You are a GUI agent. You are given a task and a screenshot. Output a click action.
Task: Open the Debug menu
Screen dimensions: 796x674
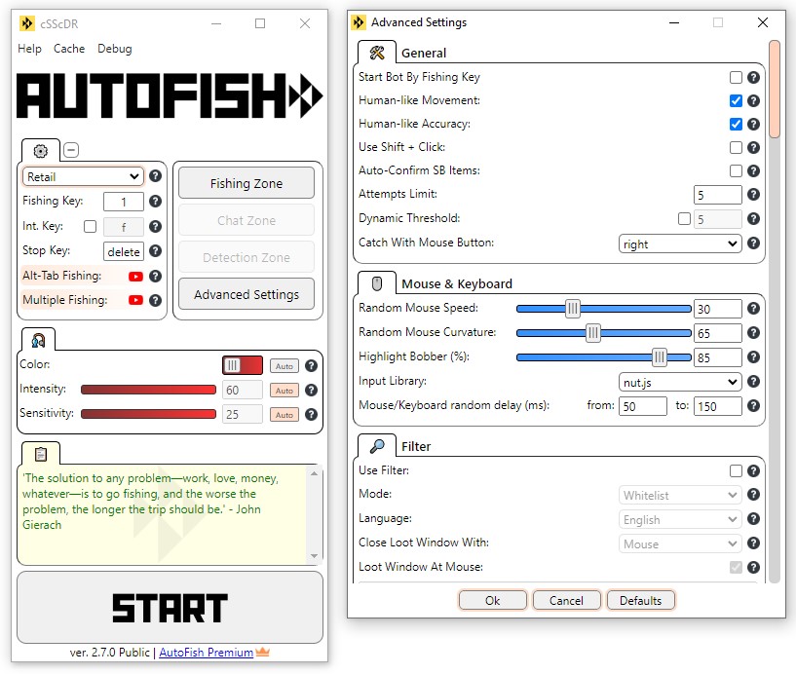point(115,49)
